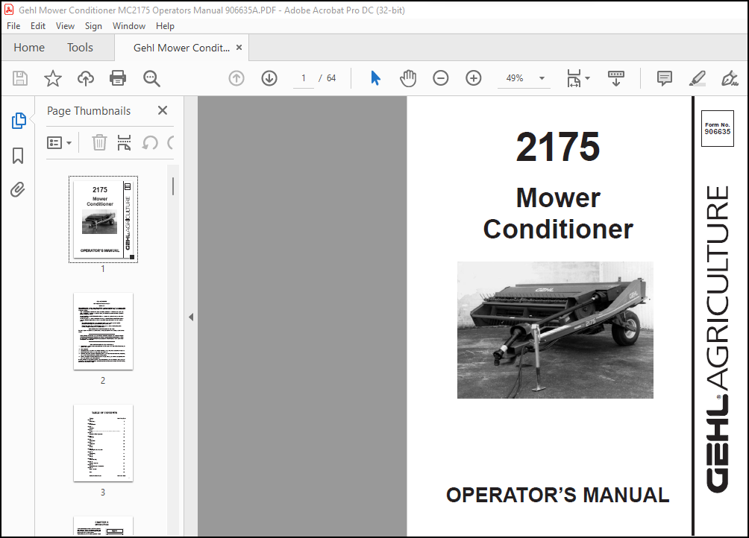Open the Sign menu
Image resolution: width=749 pixels, height=538 pixels.
point(93,26)
